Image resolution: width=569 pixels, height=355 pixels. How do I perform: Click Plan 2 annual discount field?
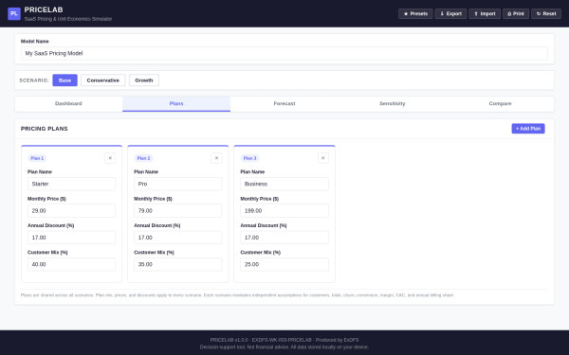178,238
